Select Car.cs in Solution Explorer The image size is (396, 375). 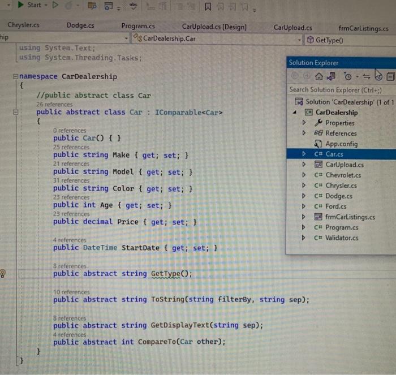334,154
